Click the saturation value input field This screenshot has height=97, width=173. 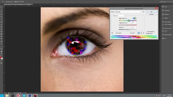coord(134,23)
